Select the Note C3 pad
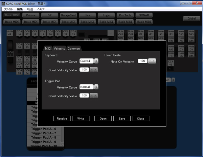This screenshot has height=157, width=203. point(181,48)
